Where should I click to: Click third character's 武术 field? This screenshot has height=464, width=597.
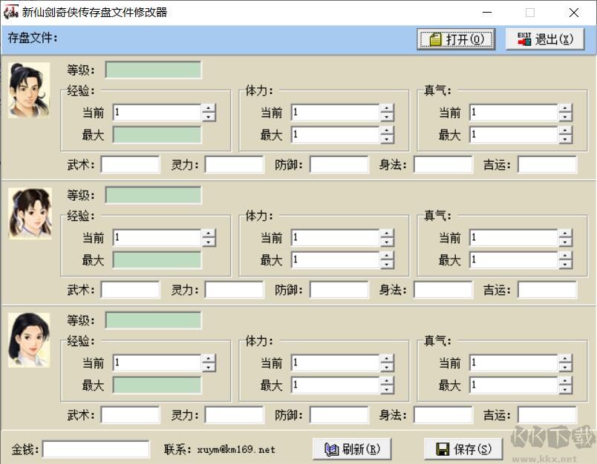130,414
